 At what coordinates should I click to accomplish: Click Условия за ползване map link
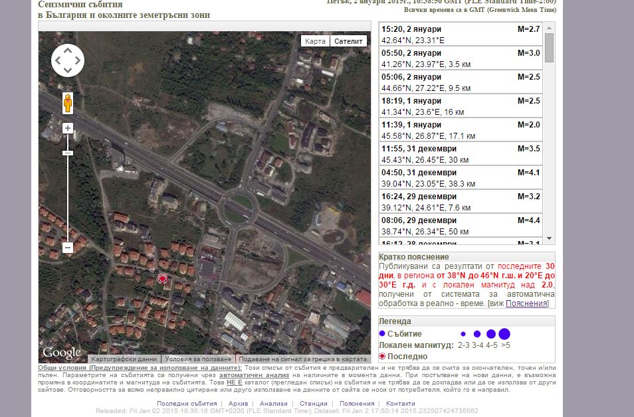point(198,359)
